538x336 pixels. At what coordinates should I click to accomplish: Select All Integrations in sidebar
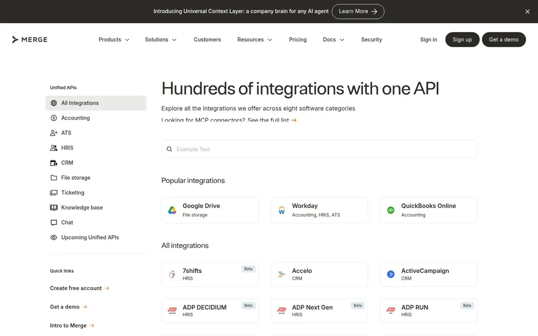(96, 103)
